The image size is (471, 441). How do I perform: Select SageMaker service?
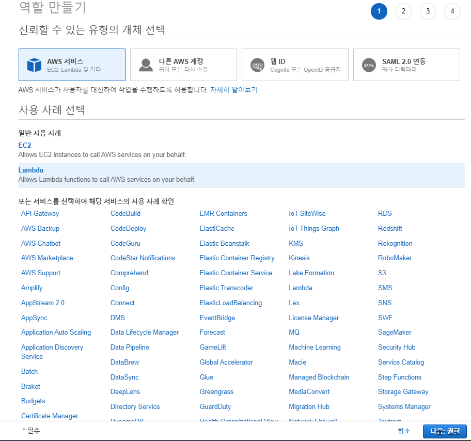point(395,333)
